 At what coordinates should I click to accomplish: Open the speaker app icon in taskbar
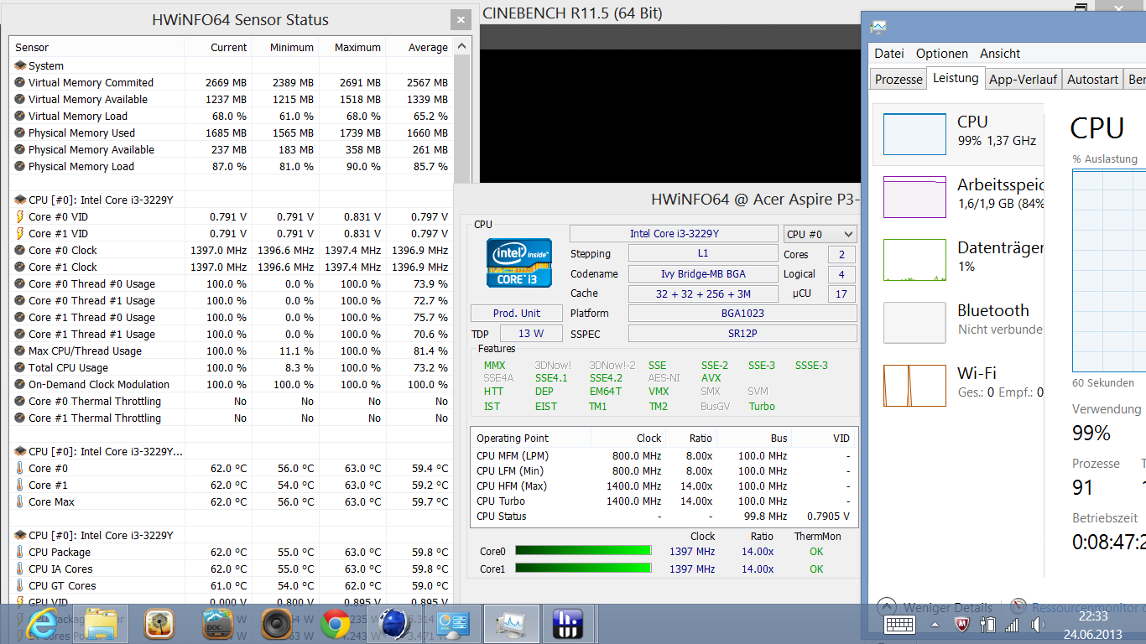coord(276,624)
